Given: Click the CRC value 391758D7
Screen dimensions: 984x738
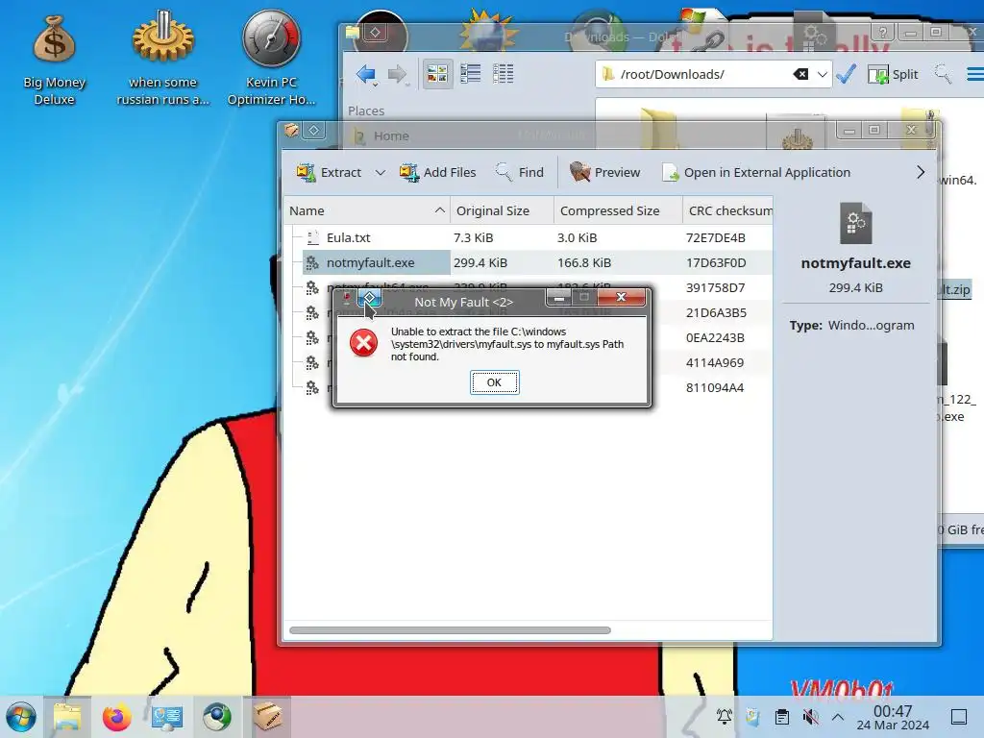Looking at the screenshot, I should [715, 288].
